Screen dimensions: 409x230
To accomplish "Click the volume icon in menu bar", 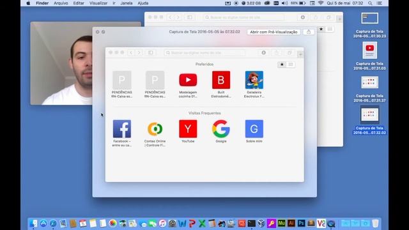I will [x=285, y=3].
